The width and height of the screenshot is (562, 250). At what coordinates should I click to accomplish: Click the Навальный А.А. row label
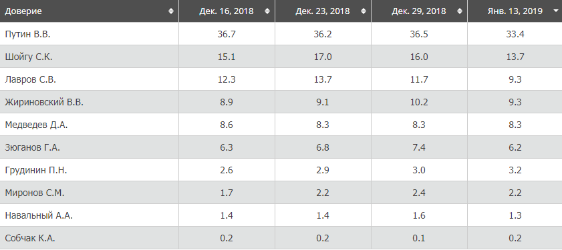39,215
